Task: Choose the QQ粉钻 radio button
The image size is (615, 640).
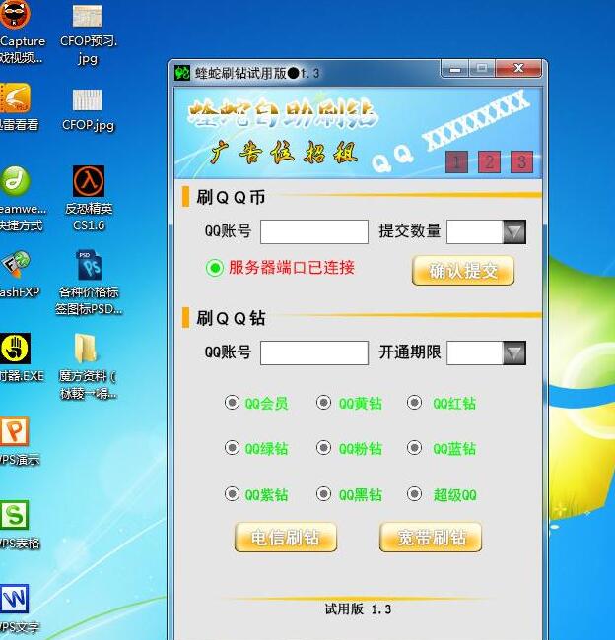Action: pyautogui.click(x=323, y=448)
